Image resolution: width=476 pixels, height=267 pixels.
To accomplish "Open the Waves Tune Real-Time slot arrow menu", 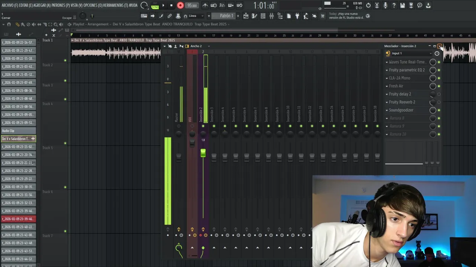I will [x=387, y=62].
